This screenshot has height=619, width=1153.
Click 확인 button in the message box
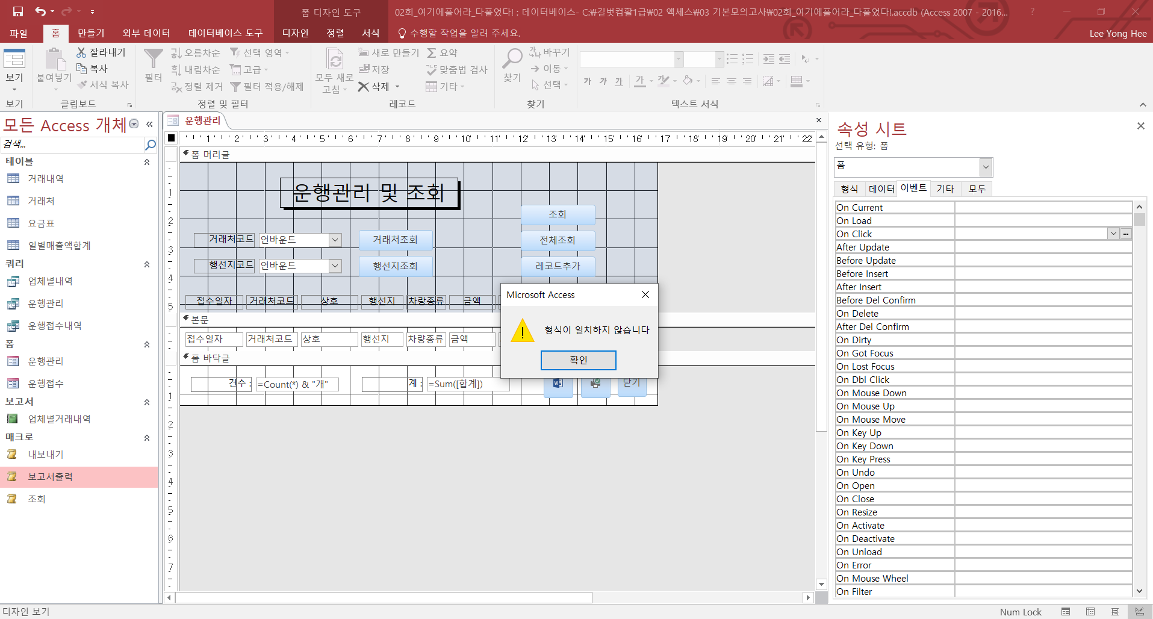click(x=578, y=360)
